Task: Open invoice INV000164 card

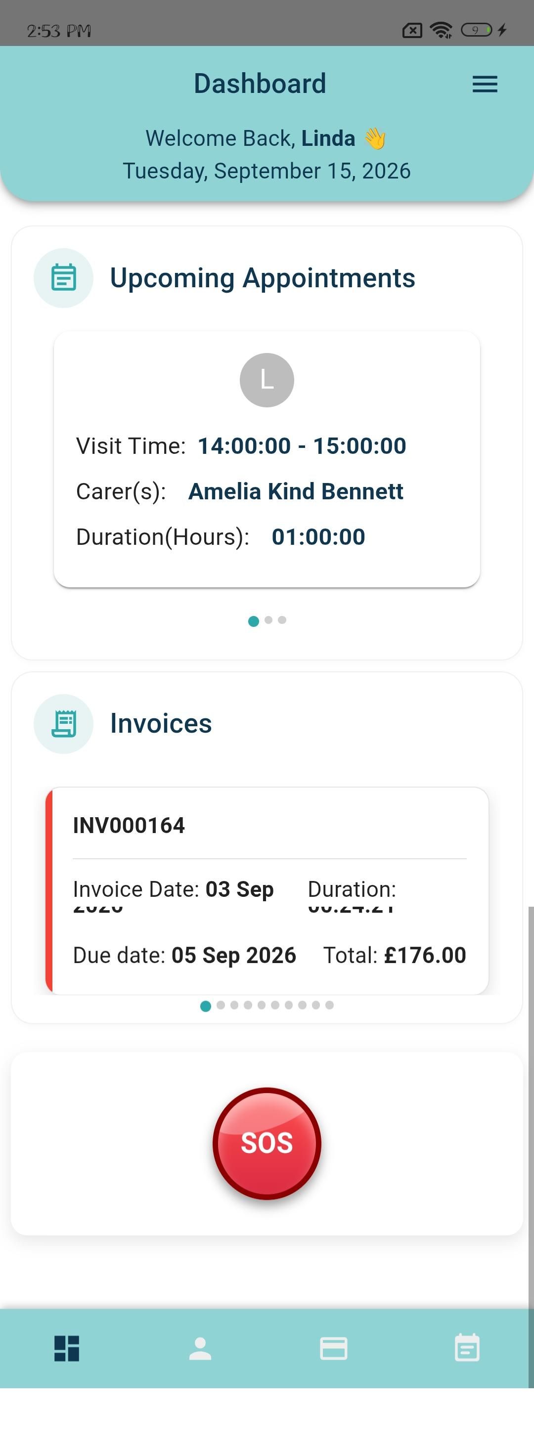Action: [x=267, y=891]
